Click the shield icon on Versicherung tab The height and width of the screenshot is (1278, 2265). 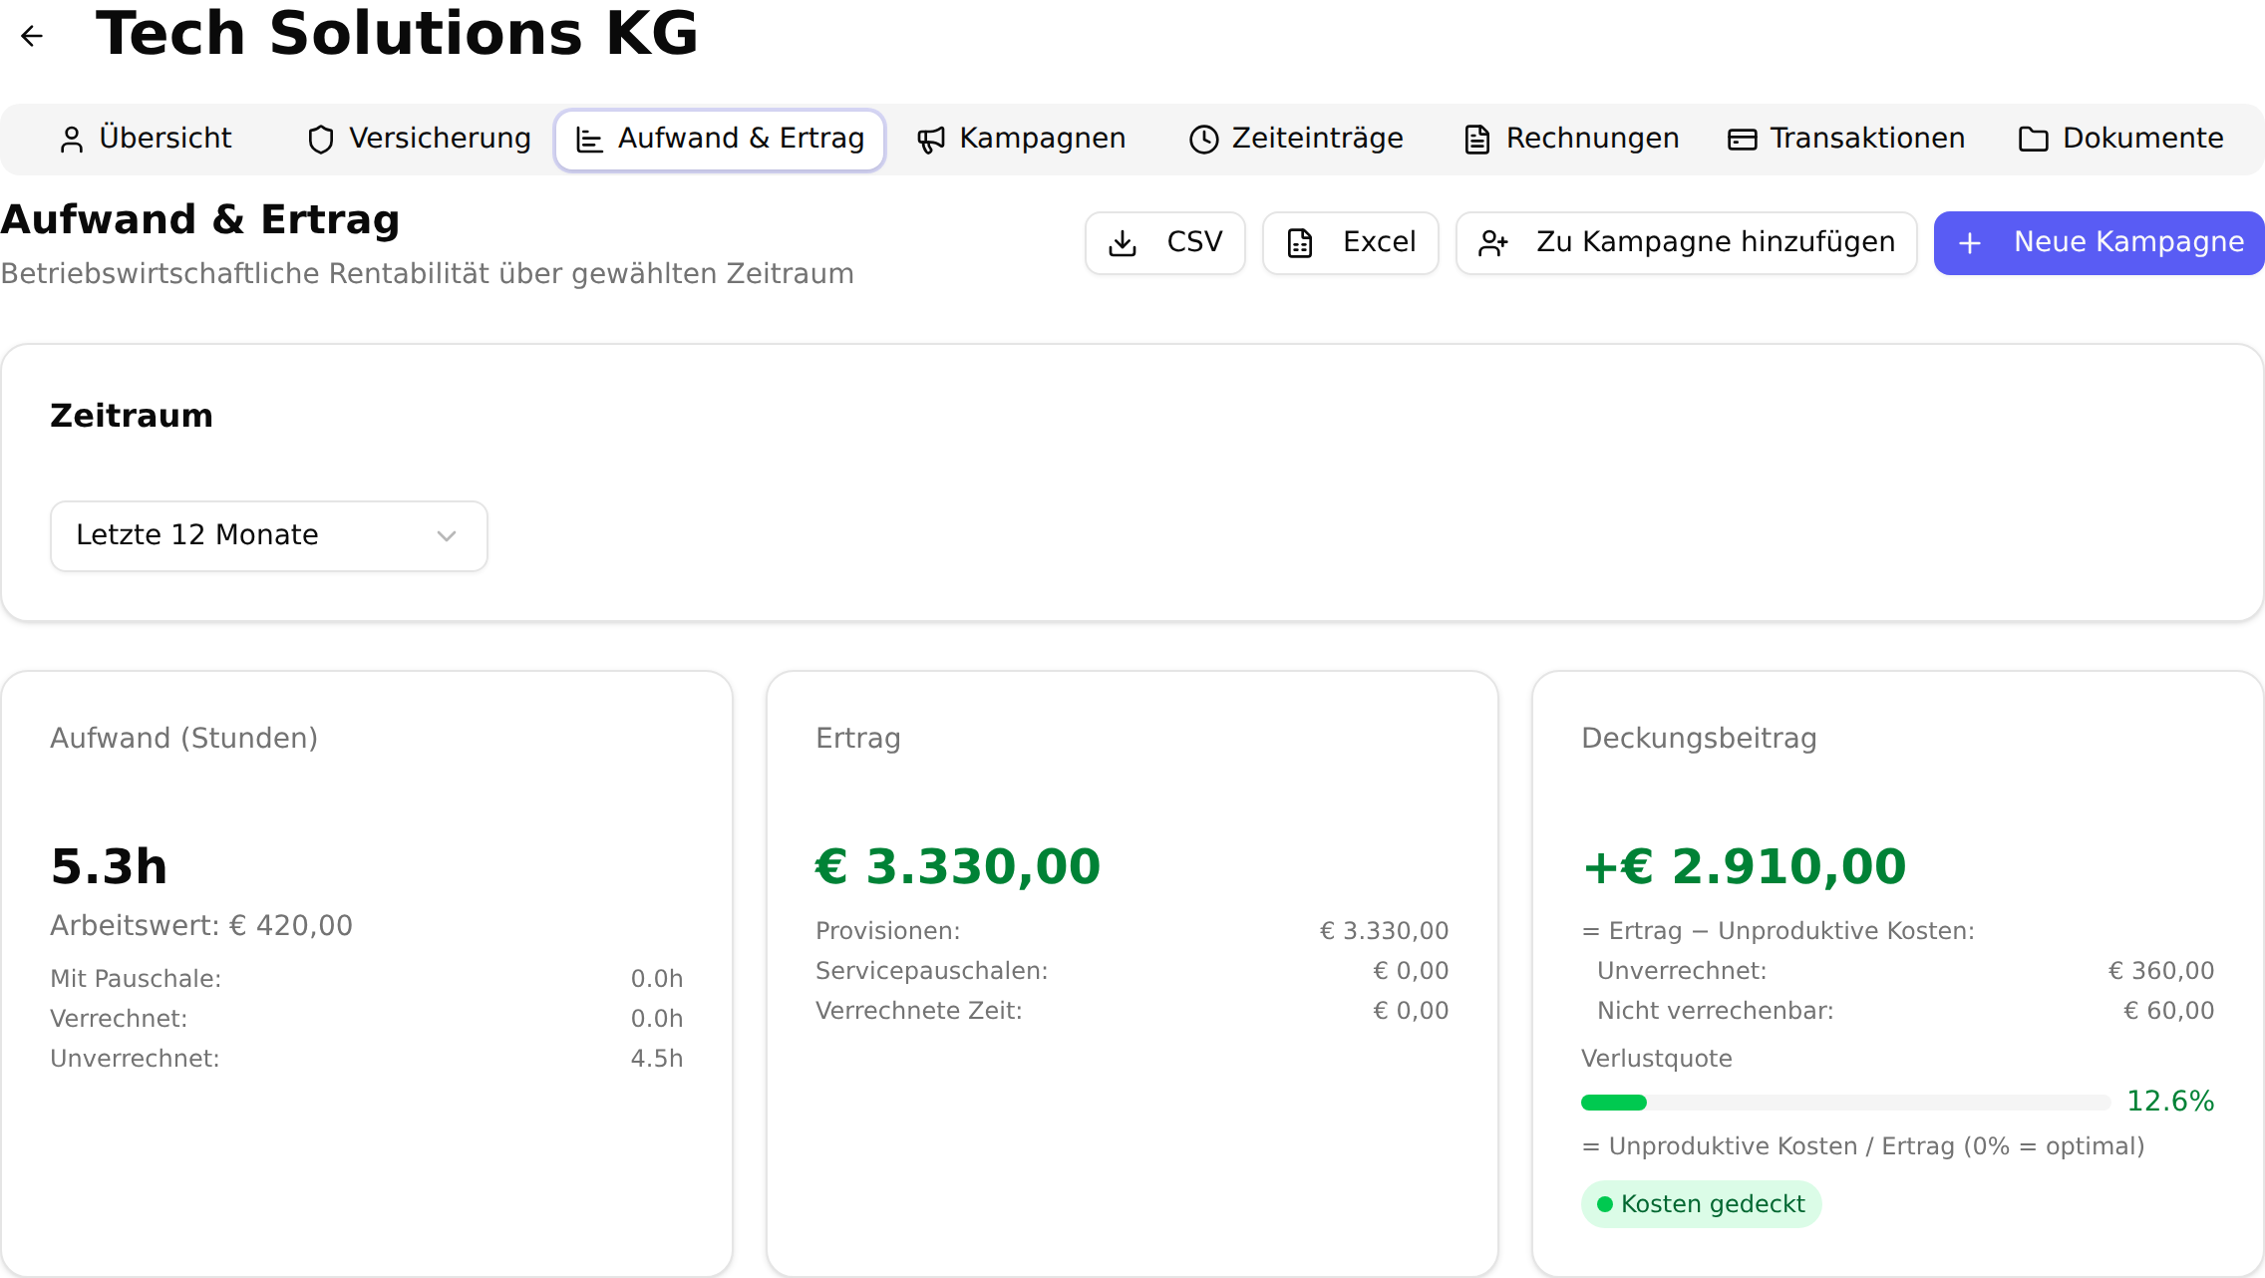[320, 140]
